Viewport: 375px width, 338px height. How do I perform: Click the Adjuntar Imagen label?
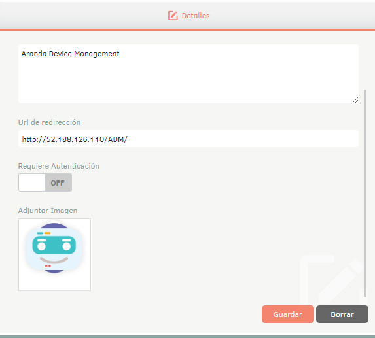(x=48, y=211)
